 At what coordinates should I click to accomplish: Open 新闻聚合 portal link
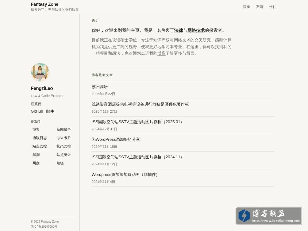click(x=64, y=129)
